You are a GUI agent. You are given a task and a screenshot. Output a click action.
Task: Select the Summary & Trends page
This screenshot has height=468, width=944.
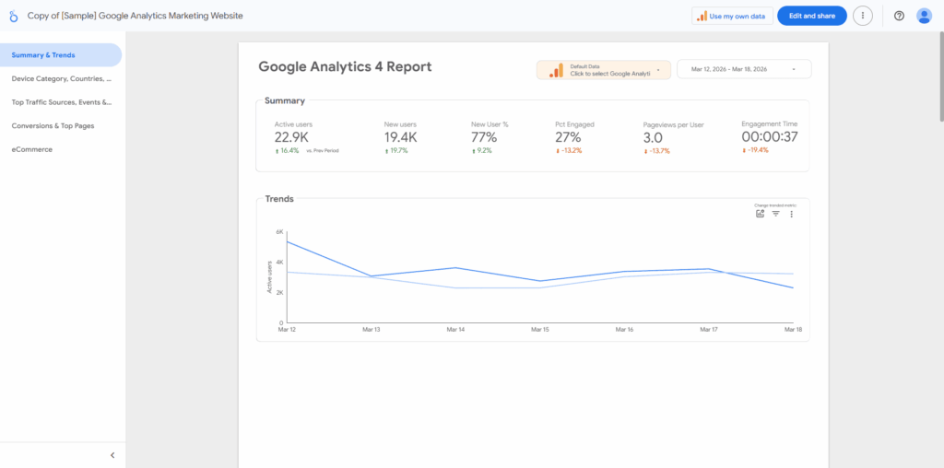(x=61, y=55)
